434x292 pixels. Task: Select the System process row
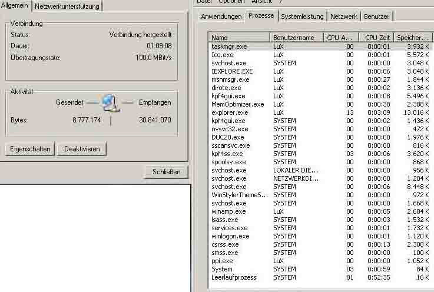click(320, 269)
